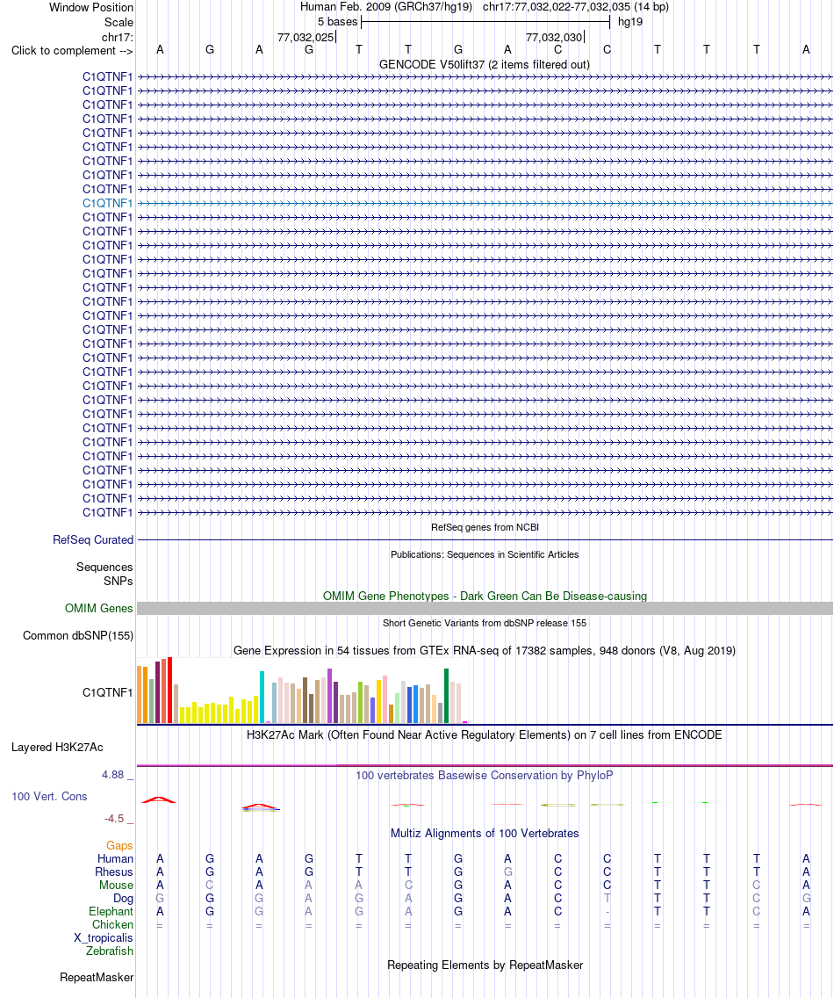Click the position text chr17:77,032,022-77,032,035 (14 bp)
The height and width of the screenshot is (998, 834).
(x=576, y=7)
